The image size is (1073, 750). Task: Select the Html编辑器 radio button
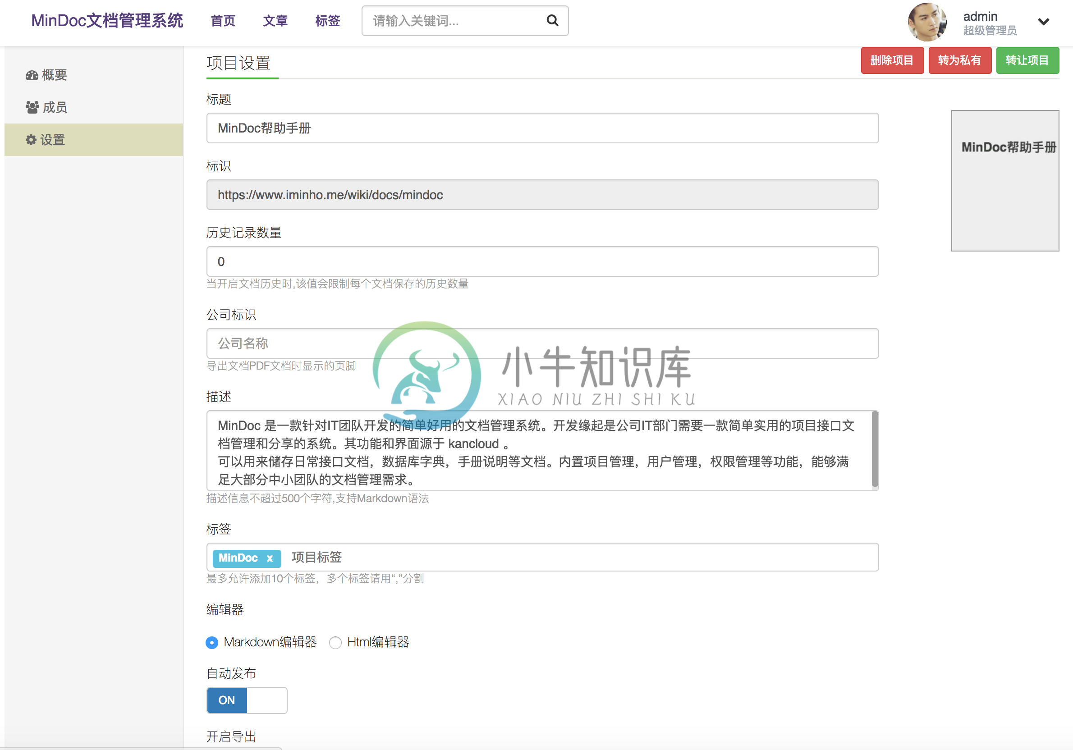[335, 643]
